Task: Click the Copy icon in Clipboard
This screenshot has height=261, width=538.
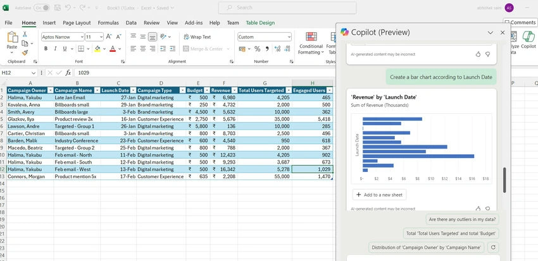Action: [25, 44]
